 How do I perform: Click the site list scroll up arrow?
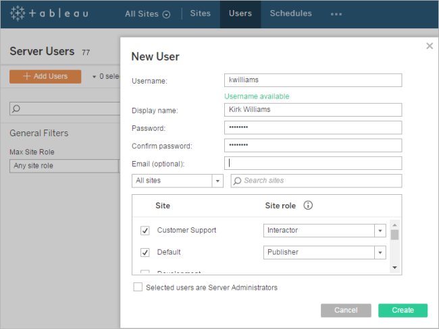(x=395, y=225)
